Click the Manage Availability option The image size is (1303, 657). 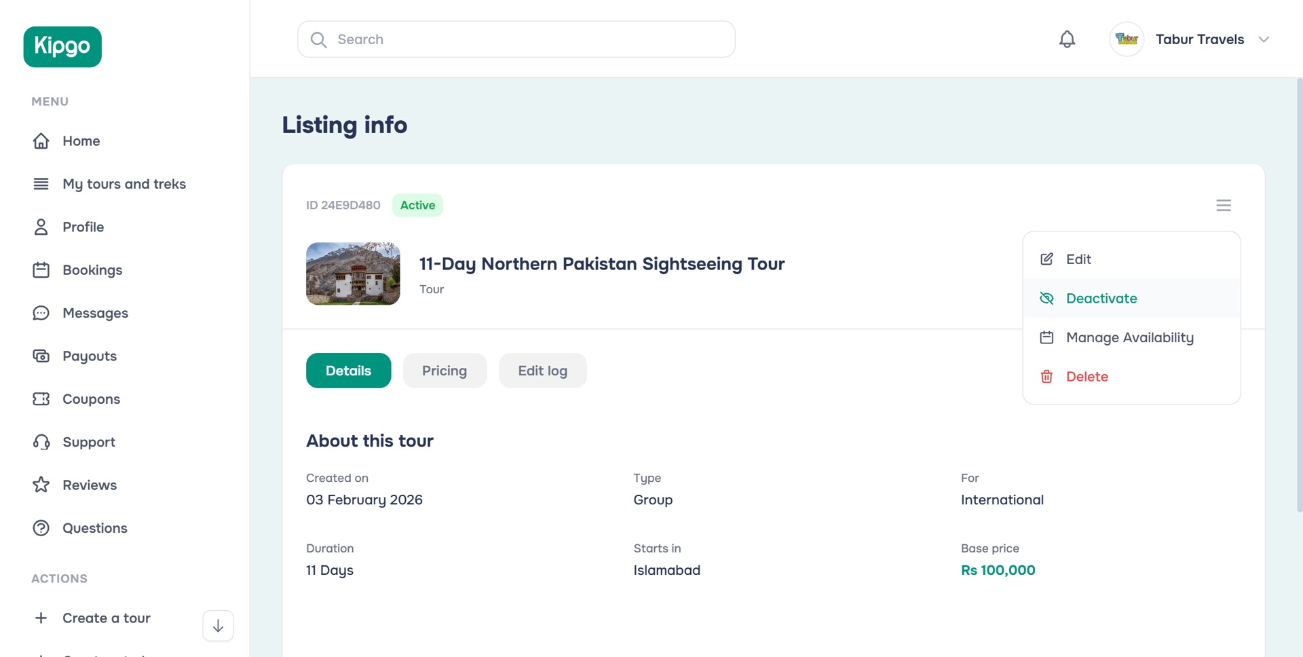(x=1130, y=337)
